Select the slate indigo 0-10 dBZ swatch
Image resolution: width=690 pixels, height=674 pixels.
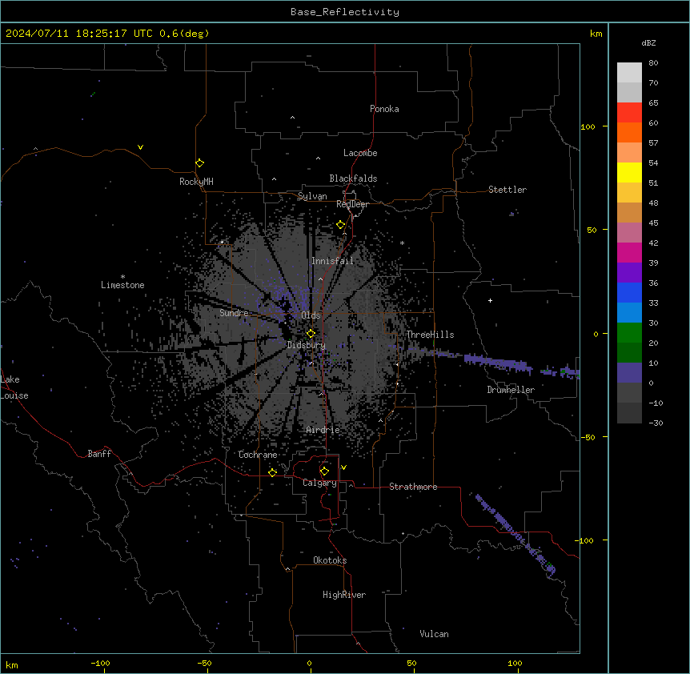pos(629,373)
